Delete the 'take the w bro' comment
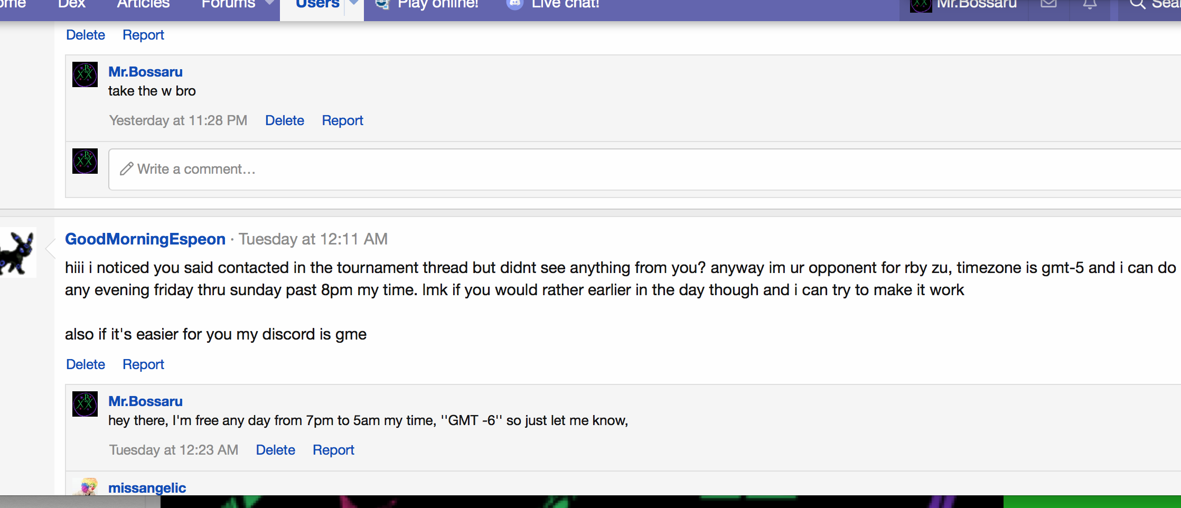This screenshot has width=1181, height=508. coord(284,120)
